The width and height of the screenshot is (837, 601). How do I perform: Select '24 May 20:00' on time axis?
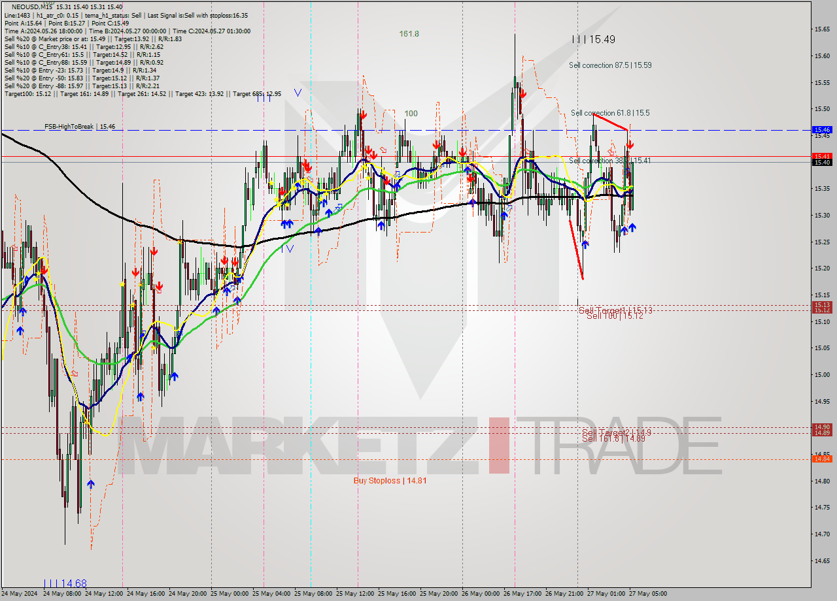pyautogui.click(x=187, y=594)
